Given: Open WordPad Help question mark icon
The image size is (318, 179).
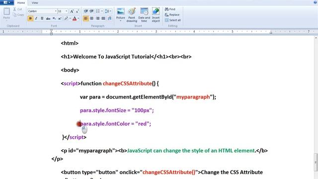Looking at the screenshot, I should (x=316, y=2).
